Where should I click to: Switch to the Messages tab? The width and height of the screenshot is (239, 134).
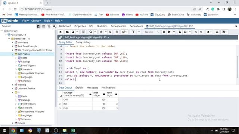click(92, 88)
